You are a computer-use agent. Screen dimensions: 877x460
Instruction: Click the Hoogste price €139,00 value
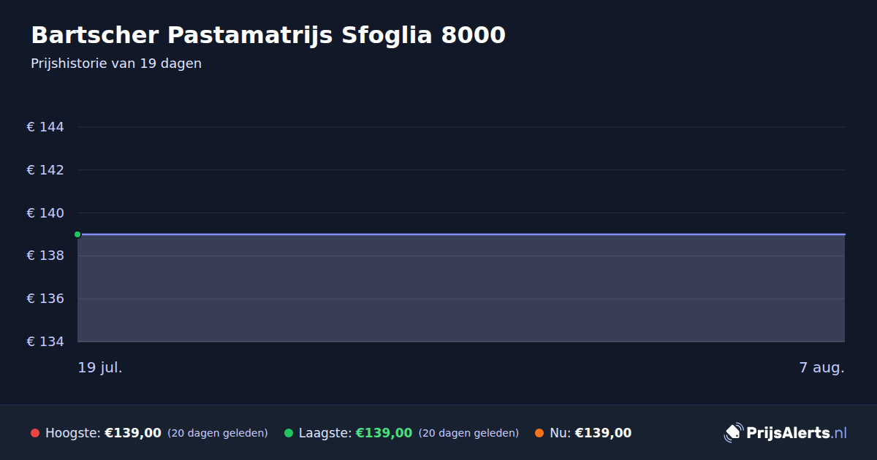tap(133, 433)
